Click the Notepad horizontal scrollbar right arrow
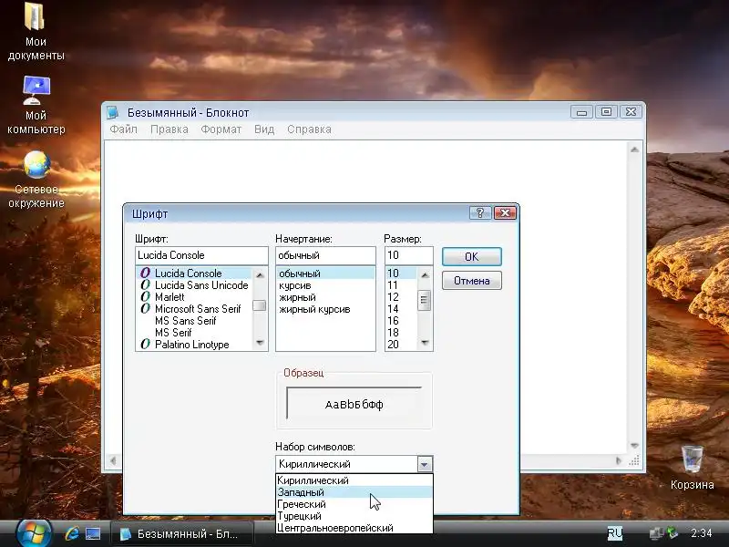The image size is (729, 547). (619, 461)
